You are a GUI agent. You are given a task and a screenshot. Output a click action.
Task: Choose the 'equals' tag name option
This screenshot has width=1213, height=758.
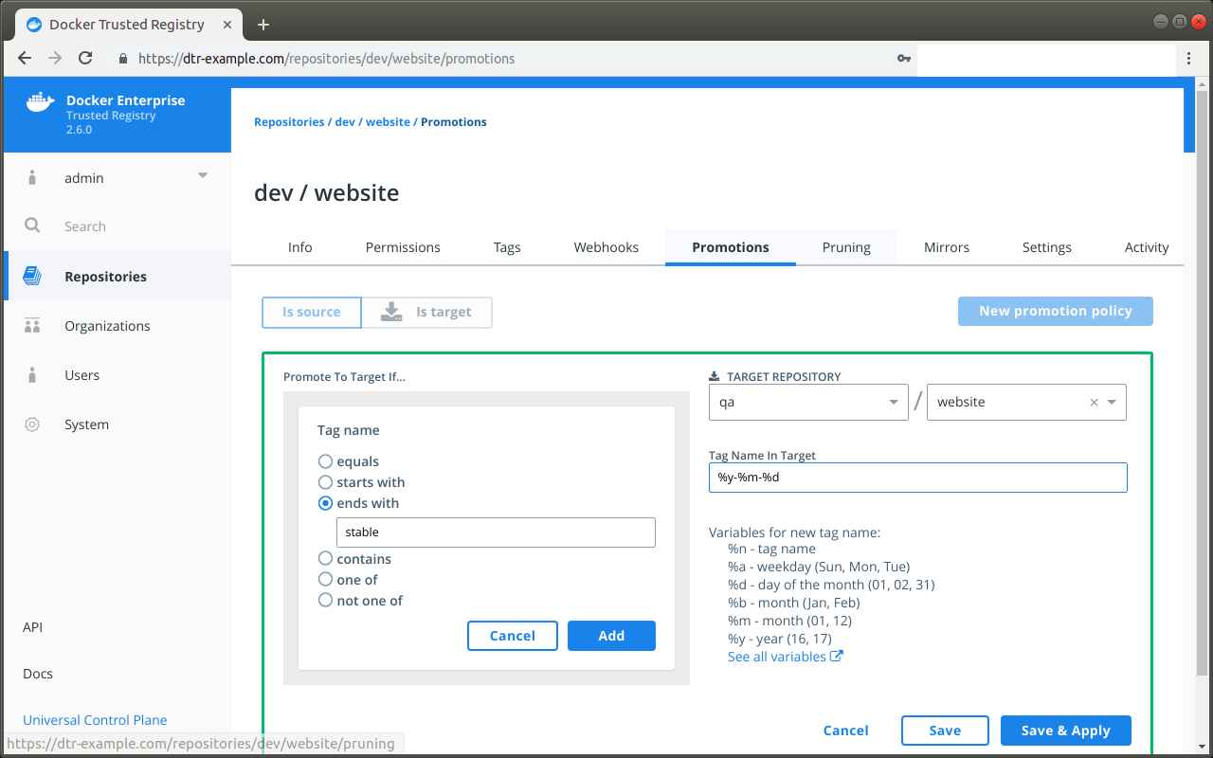pyautogui.click(x=325, y=460)
